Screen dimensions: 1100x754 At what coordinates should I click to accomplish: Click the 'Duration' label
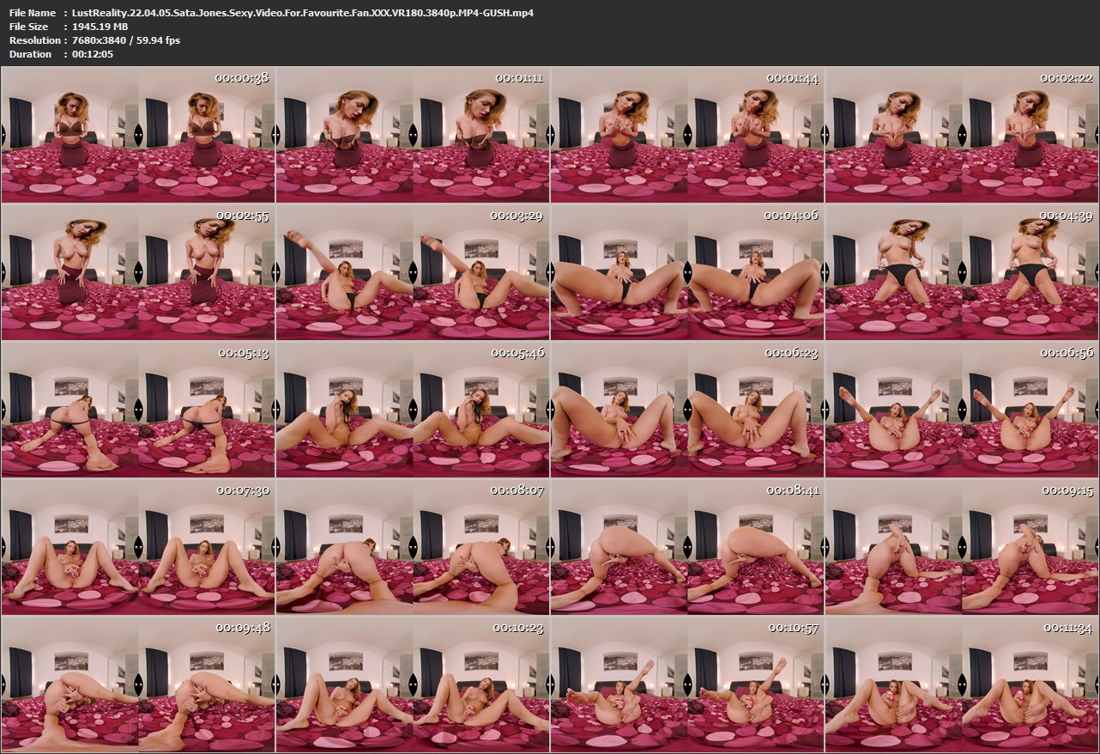[x=30, y=54]
